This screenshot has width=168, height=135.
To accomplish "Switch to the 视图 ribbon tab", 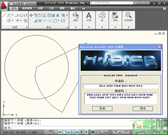I will coord(62,8).
